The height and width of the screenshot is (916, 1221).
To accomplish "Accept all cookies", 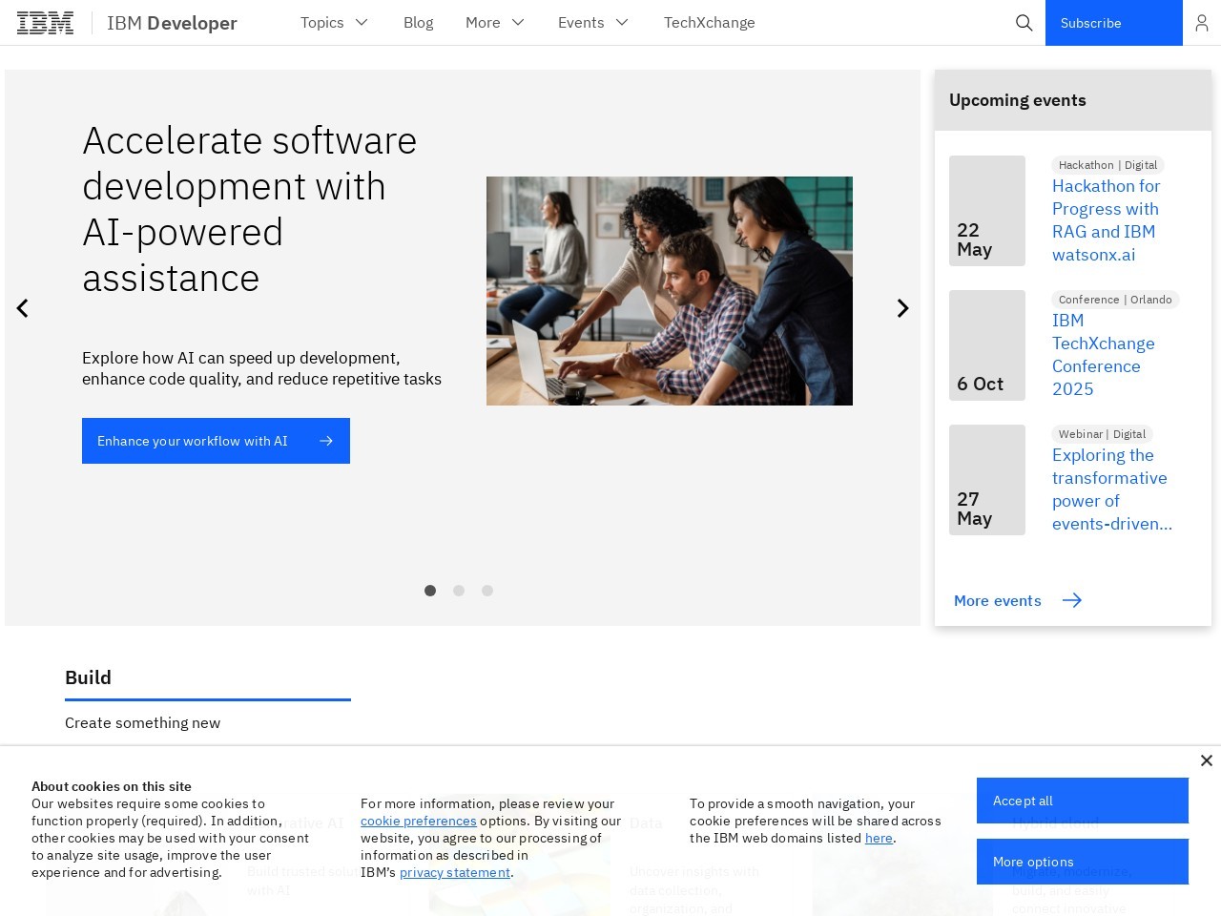I will [1082, 801].
